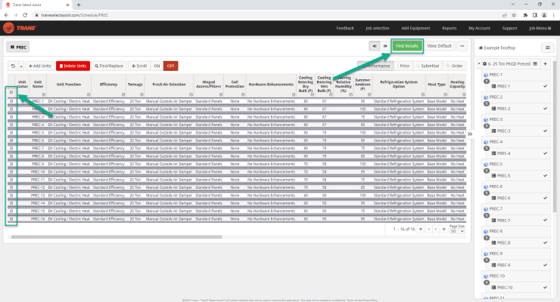The width and height of the screenshot is (560, 302).
Task: Open the dropdown caret beside undo button
Action: [x=21, y=66]
